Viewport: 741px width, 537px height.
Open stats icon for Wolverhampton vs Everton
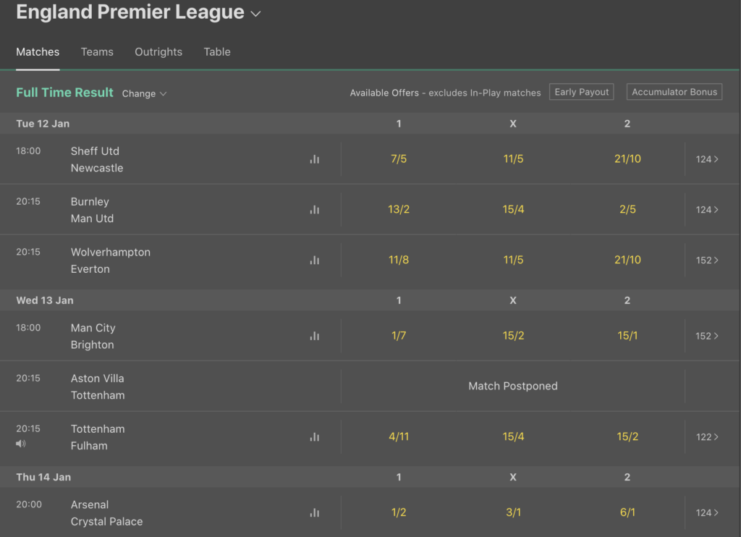click(314, 260)
